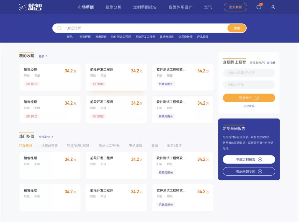Click arrow icon on 联系薪酬专家 button
This screenshot has height=222, width=299.
[260, 171]
